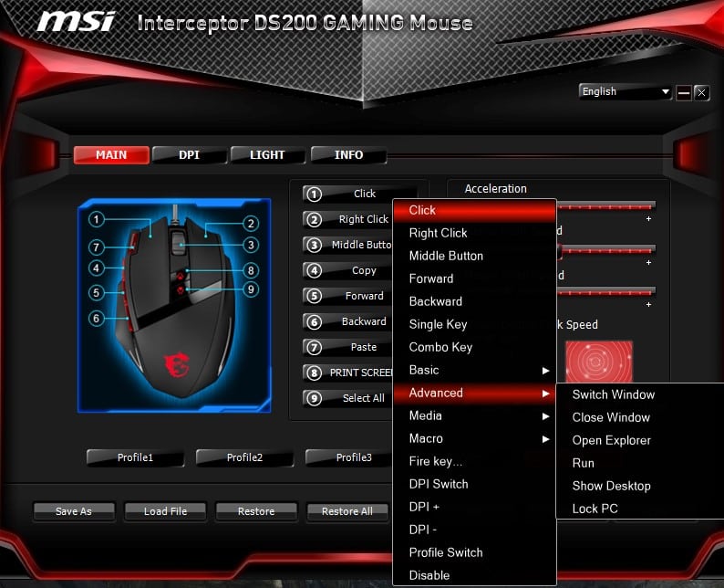Open button 8 PRINT SCREEN assignment
The image size is (724, 588).
pyautogui.click(x=348, y=373)
